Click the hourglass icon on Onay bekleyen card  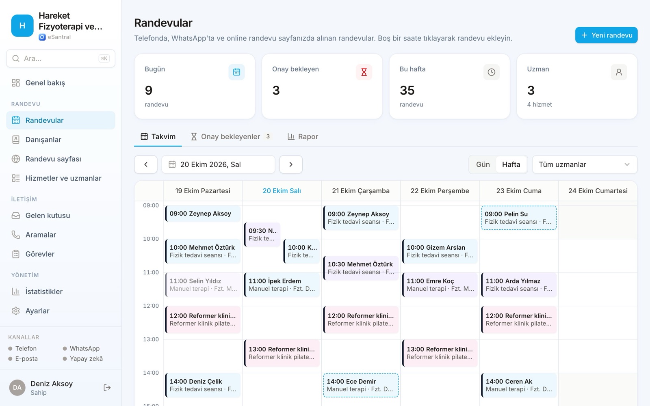tap(364, 72)
